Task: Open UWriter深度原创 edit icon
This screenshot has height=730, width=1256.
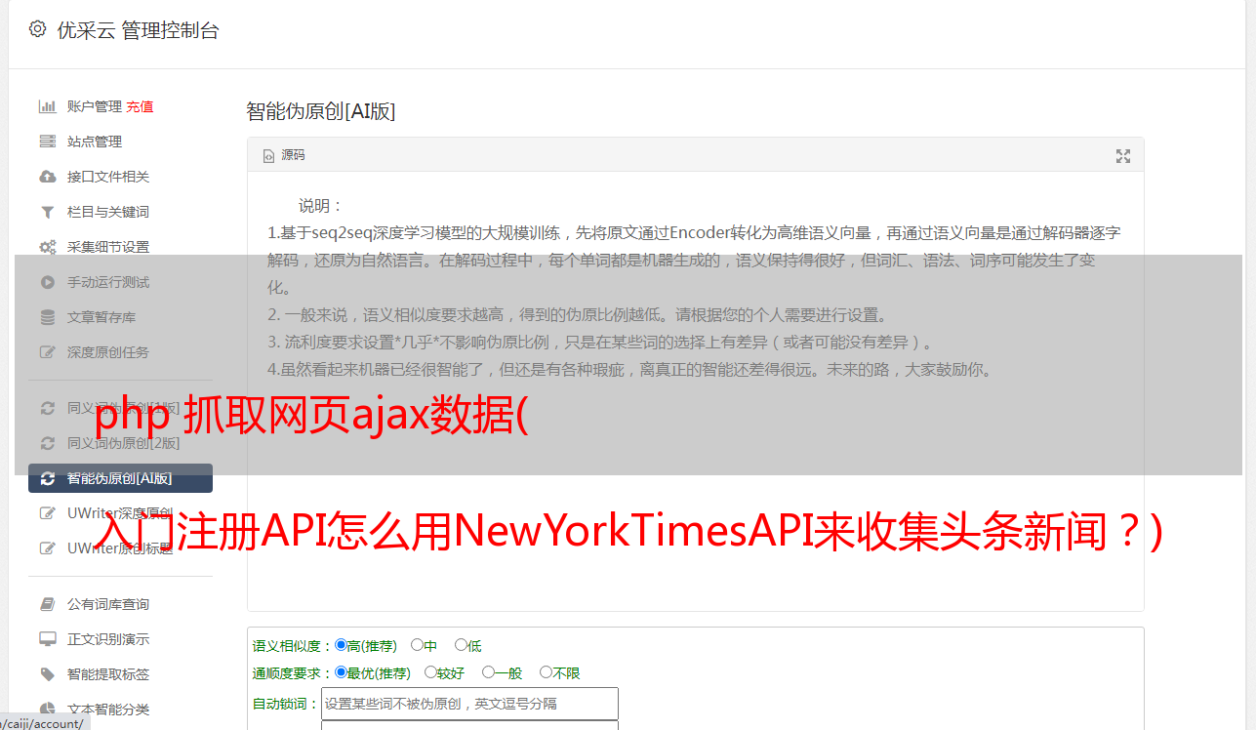Action: (x=47, y=513)
